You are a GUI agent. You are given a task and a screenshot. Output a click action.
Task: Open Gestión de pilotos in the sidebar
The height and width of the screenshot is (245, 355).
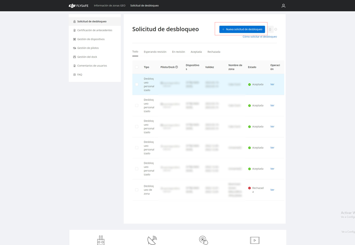(x=88, y=48)
